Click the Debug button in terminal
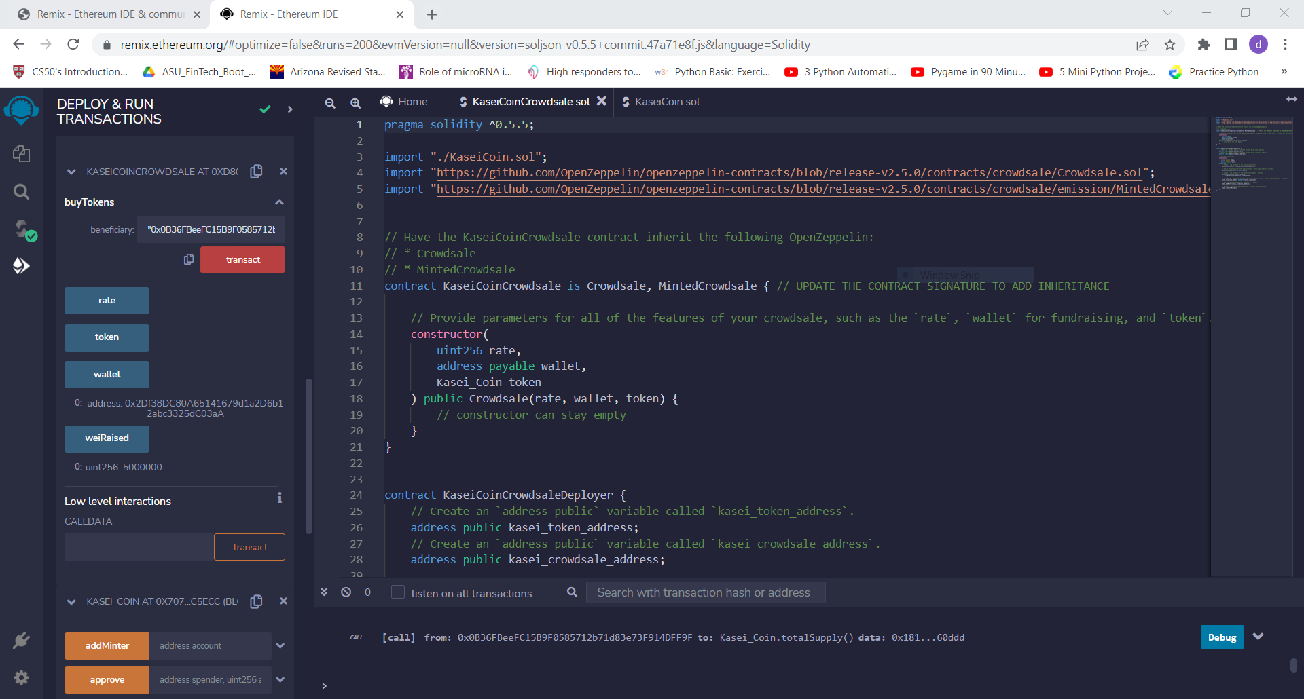Viewport: 1304px width, 699px height. pos(1222,637)
